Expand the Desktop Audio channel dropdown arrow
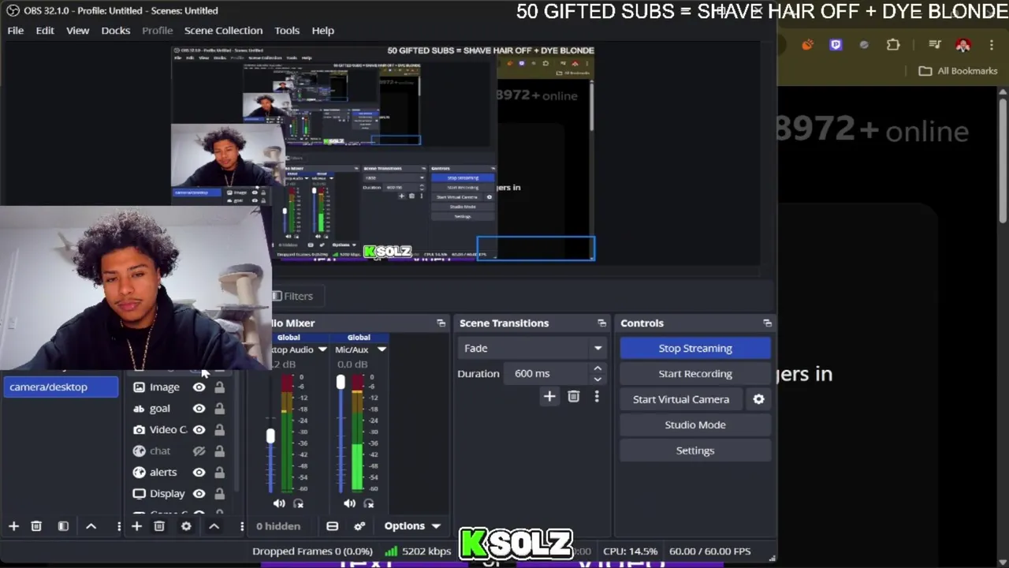The width and height of the screenshot is (1009, 568). tap(322, 350)
